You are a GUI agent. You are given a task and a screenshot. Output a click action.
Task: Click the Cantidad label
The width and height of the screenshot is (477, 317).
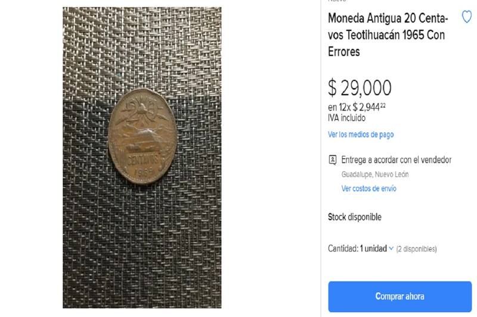tap(343, 249)
